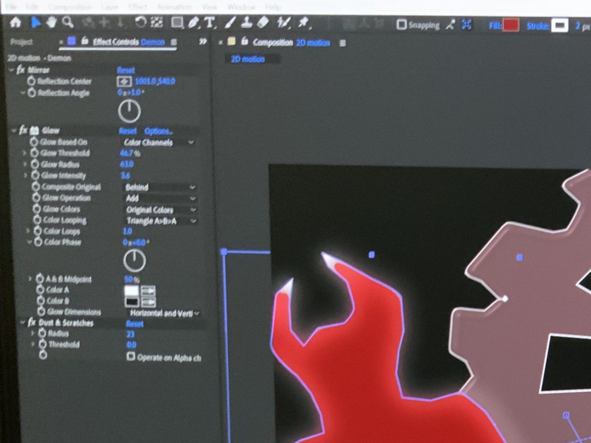Click the red Fill color swatch
The width and height of the screenshot is (591, 443).
tap(510, 25)
